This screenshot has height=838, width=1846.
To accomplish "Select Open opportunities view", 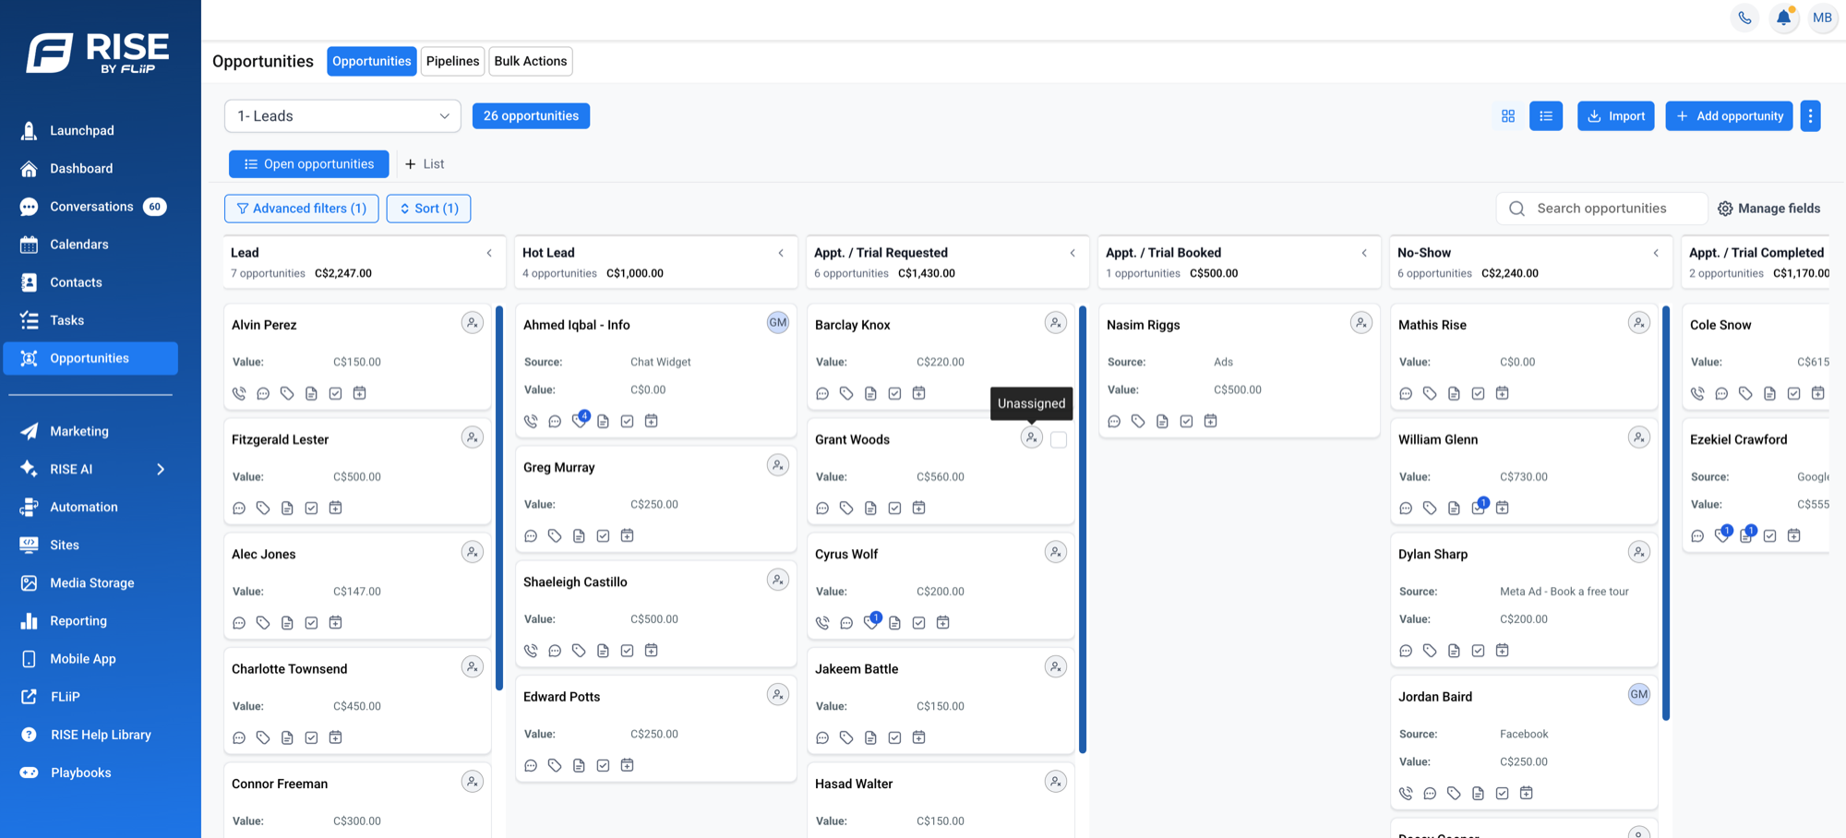I will pyautogui.click(x=308, y=164).
